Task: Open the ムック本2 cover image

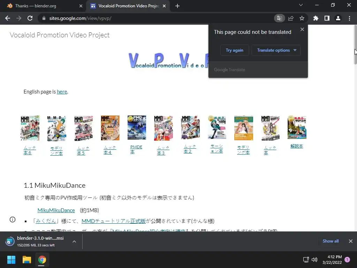Action: [190, 127]
